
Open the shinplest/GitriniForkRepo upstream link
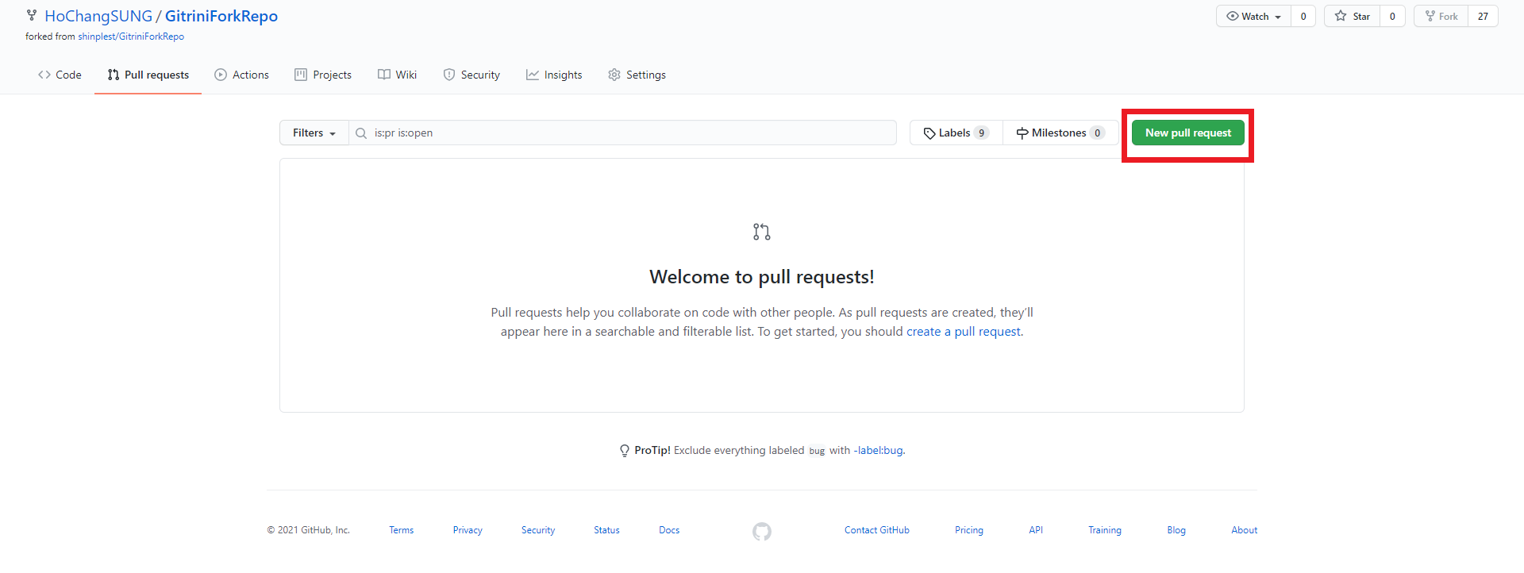point(131,37)
